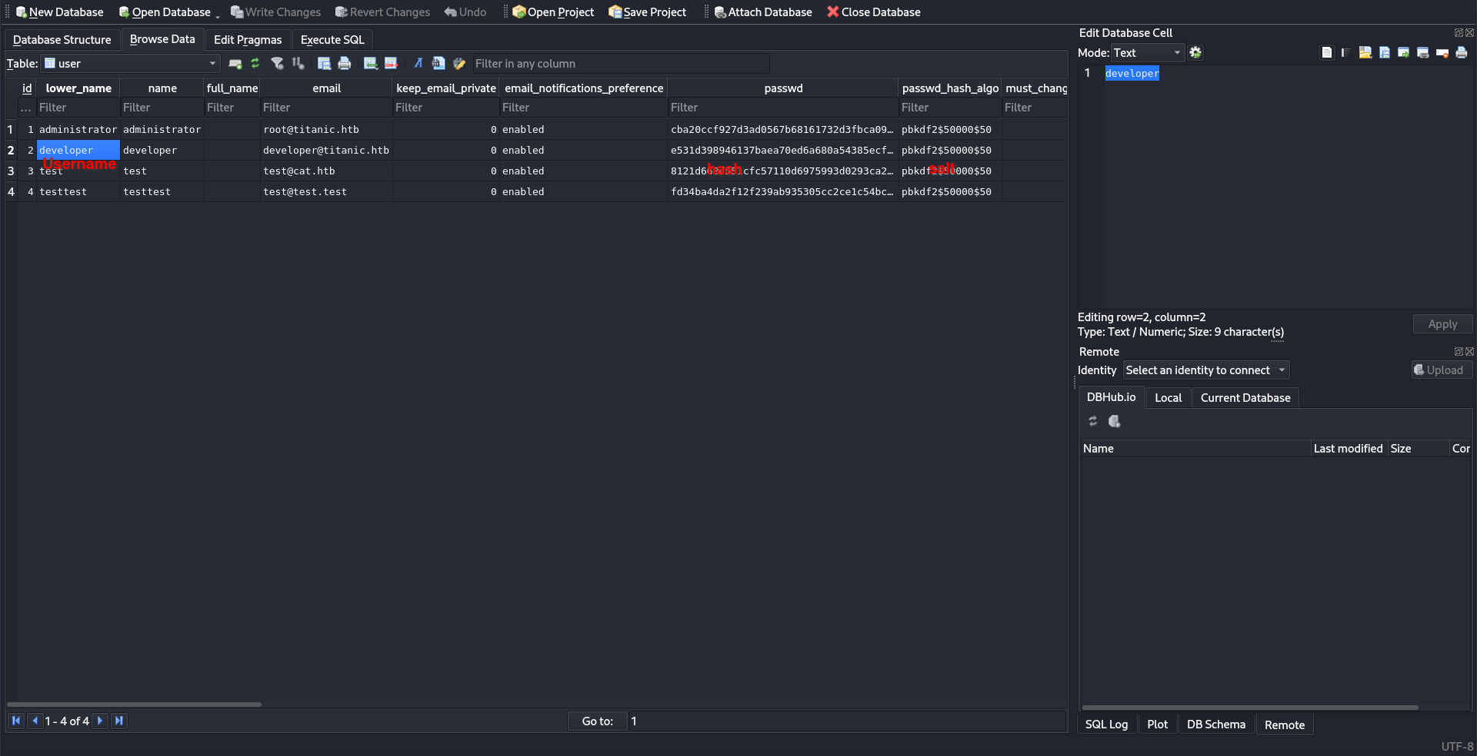
Task: Click the Close Database button
Action: [x=873, y=12]
